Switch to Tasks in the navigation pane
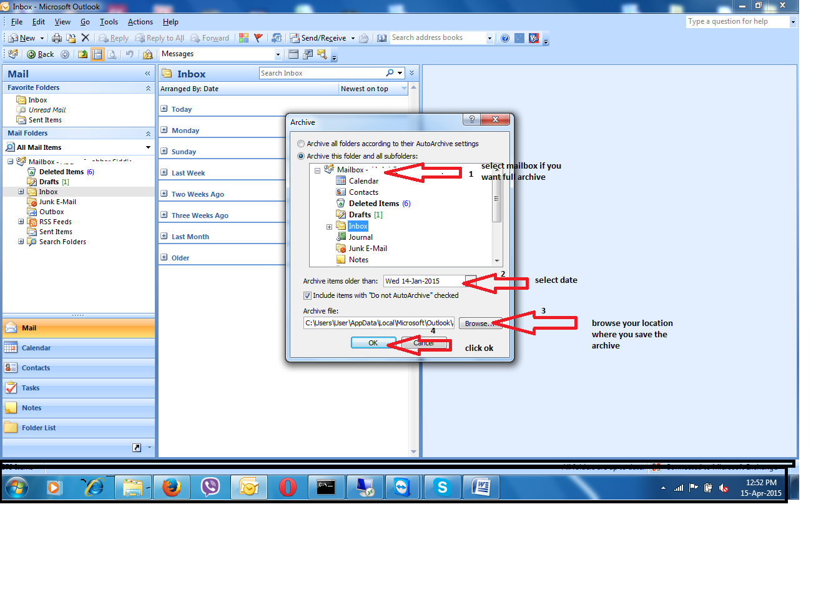821x602 pixels. point(79,388)
